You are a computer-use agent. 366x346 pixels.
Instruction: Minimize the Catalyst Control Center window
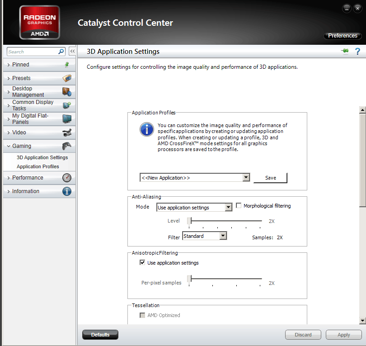point(347,9)
